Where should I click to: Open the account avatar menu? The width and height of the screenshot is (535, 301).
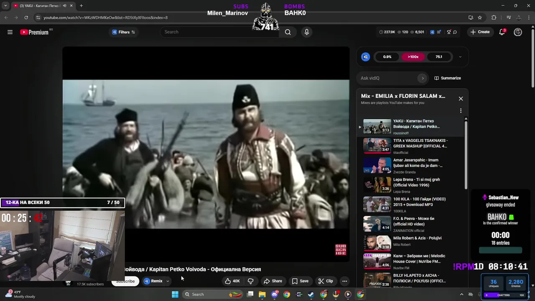(518, 32)
